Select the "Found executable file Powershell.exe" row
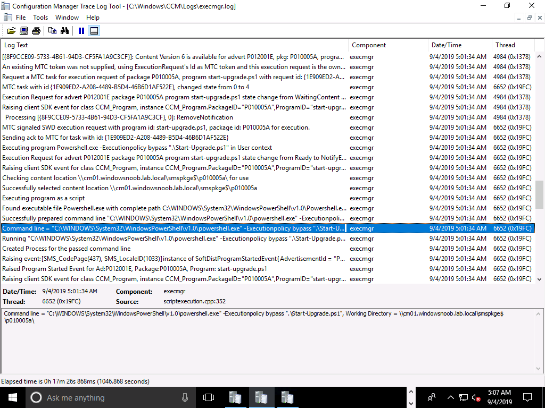Image resolution: width=545 pixels, height=408 pixels. pos(268,208)
